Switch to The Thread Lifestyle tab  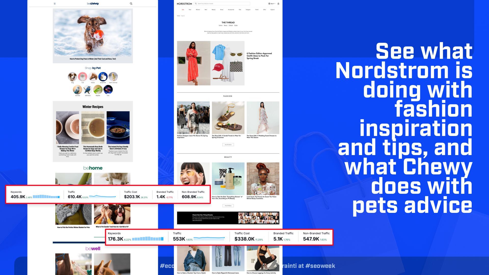231,25
